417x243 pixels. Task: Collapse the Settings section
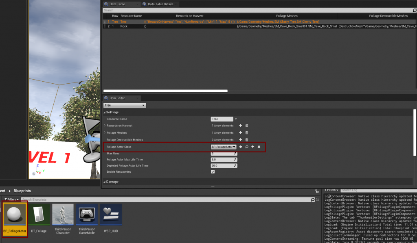tap(105, 113)
